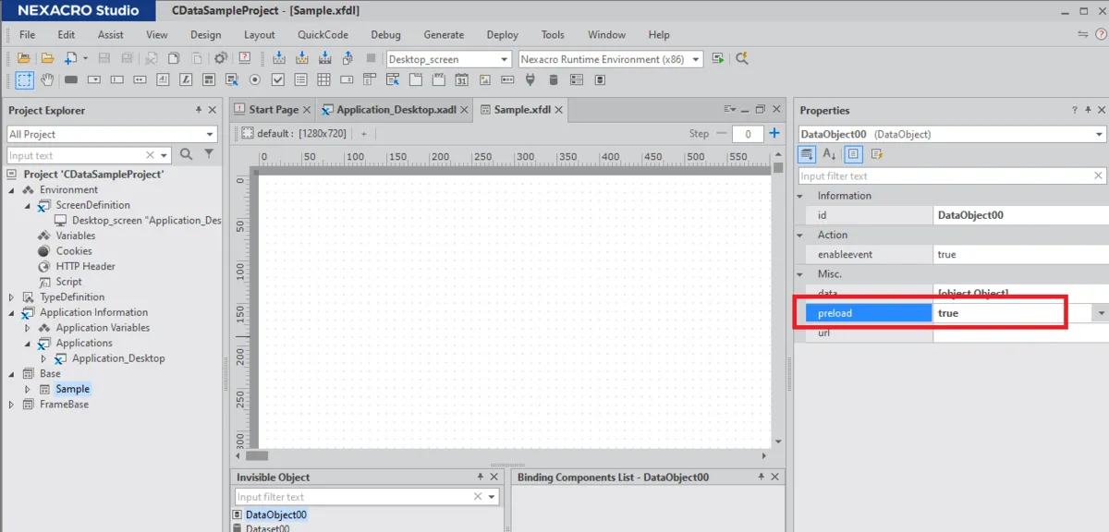Image resolution: width=1109 pixels, height=532 pixels.
Task: Toggle categorized view in Properties
Action: coord(807,154)
